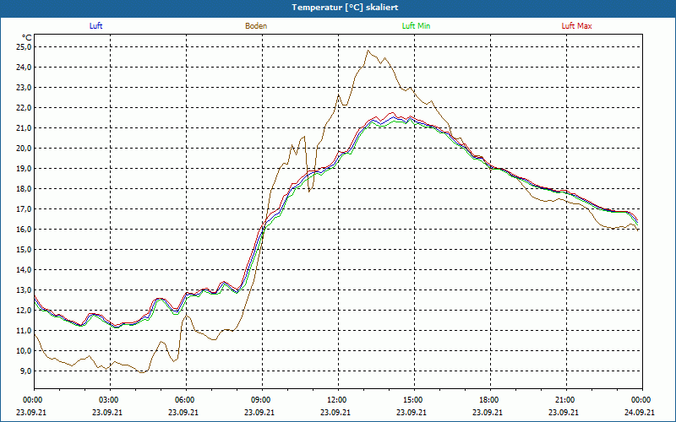Click the red Luft Max legend label
The image size is (676, 422).
(x=576, y=26)
